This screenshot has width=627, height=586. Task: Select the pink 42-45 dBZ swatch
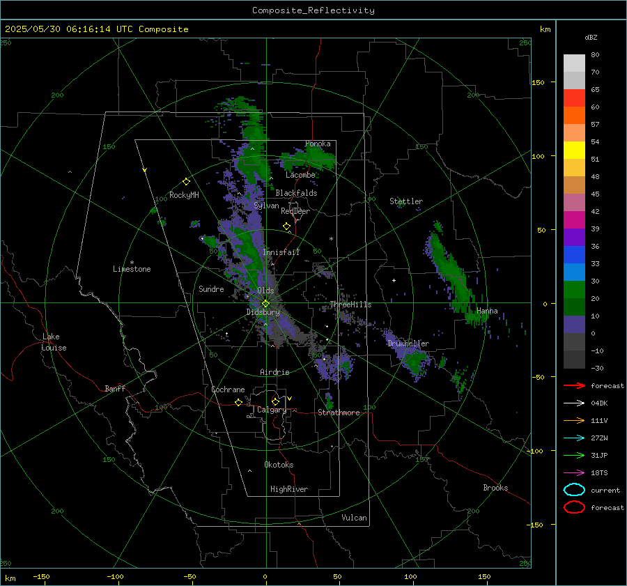tap(574, 202)
